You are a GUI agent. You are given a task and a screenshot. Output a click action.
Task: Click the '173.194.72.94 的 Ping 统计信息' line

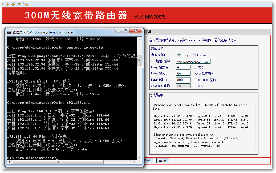tap(40, 81)
